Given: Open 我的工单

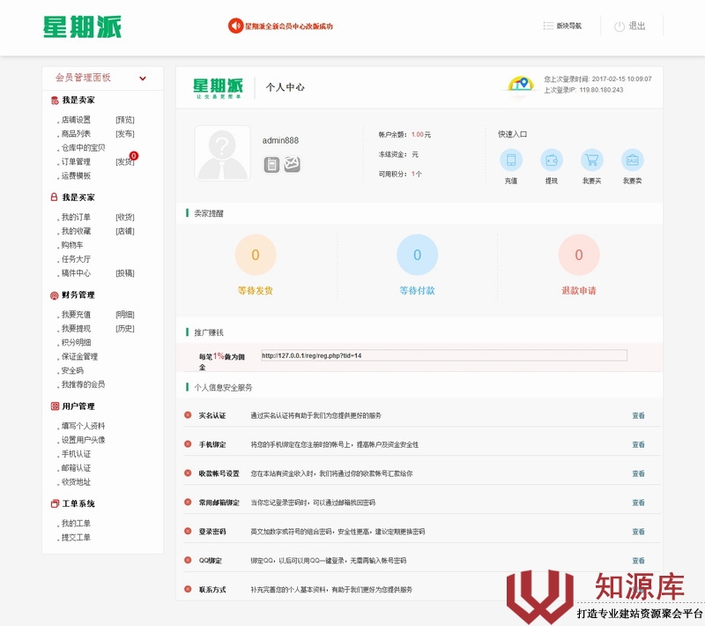Looking at the screenshot, I should click(x=76, y=524).
